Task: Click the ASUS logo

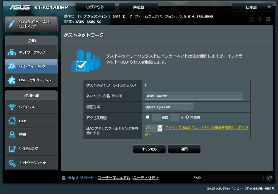Action: pyautogui.click(x=20, y=7)
